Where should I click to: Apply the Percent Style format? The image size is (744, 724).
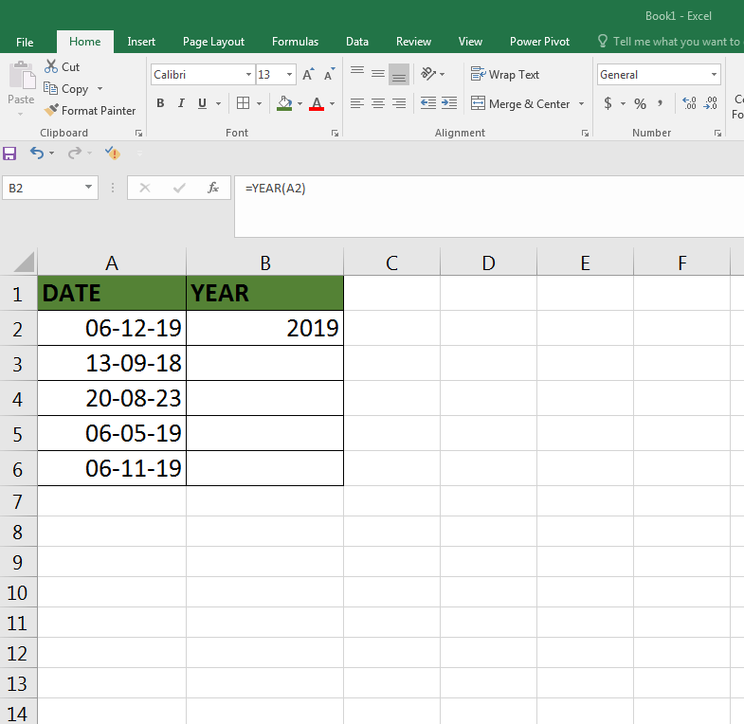click(x=640, y=103)
